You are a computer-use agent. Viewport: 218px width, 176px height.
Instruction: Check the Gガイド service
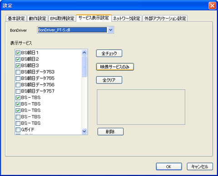click(18, 130)
